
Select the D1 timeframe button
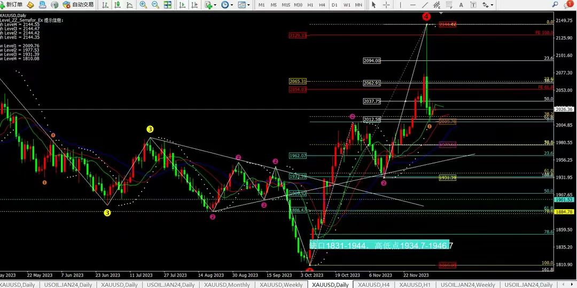click(x=334, y=5)
